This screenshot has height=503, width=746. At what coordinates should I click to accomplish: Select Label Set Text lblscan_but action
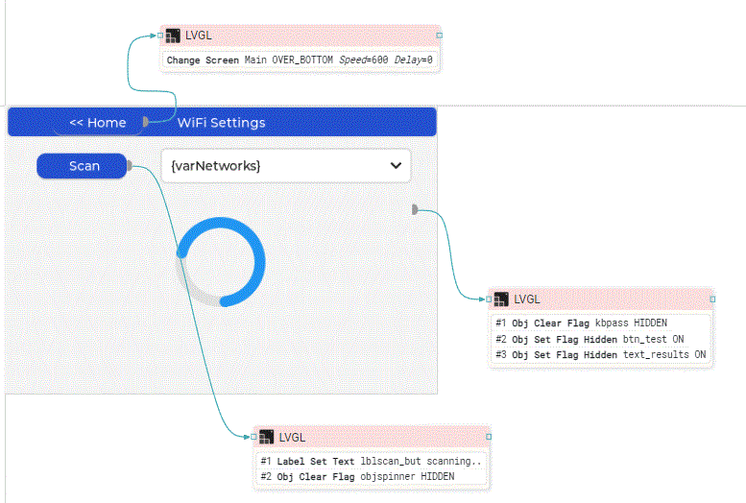[371, 461]
